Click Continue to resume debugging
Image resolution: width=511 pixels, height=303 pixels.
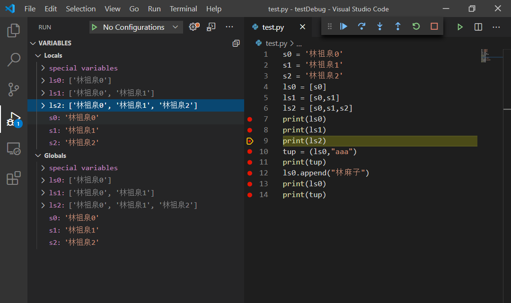coord(343,26)
